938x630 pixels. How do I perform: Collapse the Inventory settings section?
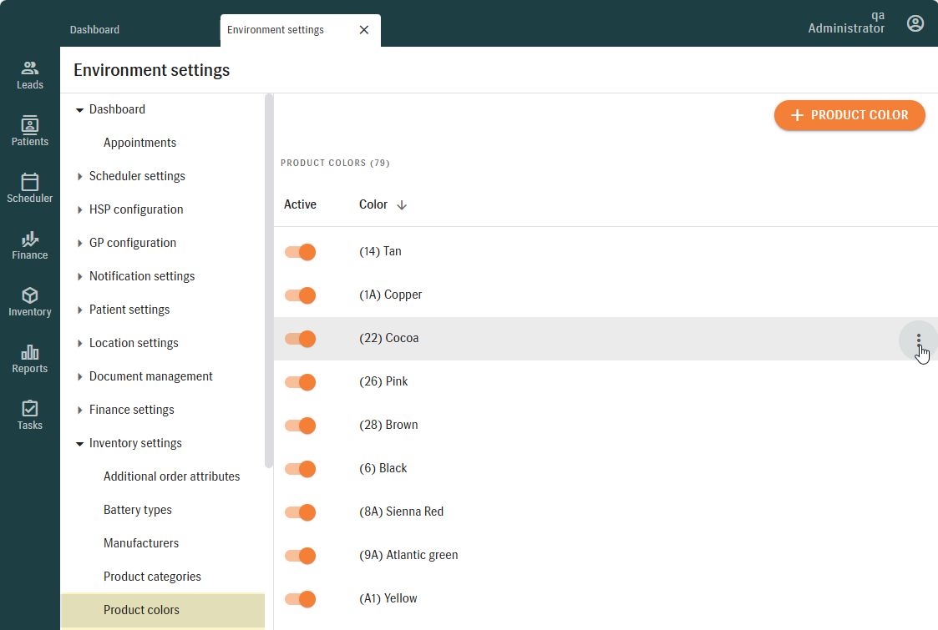click(x=80, y=443)
